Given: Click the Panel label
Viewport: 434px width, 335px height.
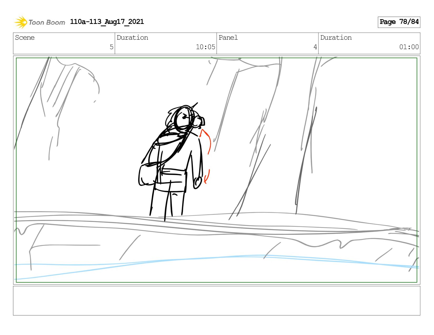Looking at the screenshot, I should click(x=228, y=38).
